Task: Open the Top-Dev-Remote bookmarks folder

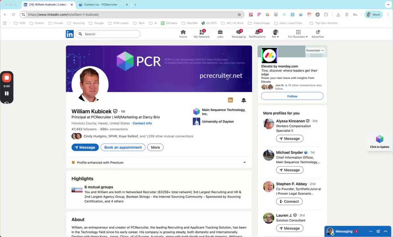Action: point(324,23)
